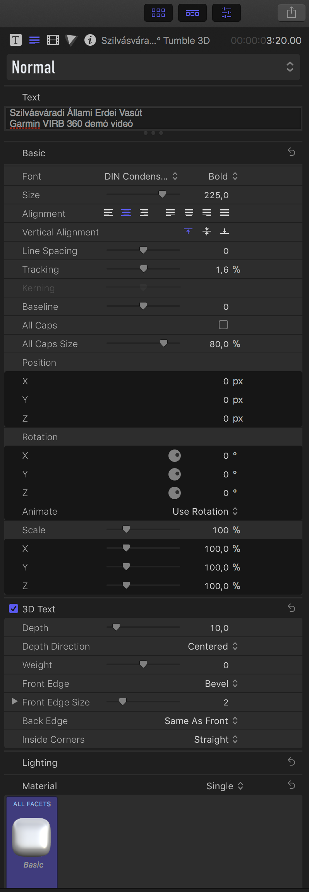Open the Text Layout inspector tab
This screenshot has height=892, width=309.
34,40
